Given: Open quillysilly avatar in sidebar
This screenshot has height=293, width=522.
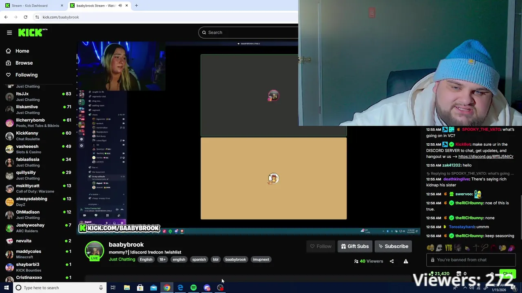Looking at the screenshot, I should click(x=9, y=175).
